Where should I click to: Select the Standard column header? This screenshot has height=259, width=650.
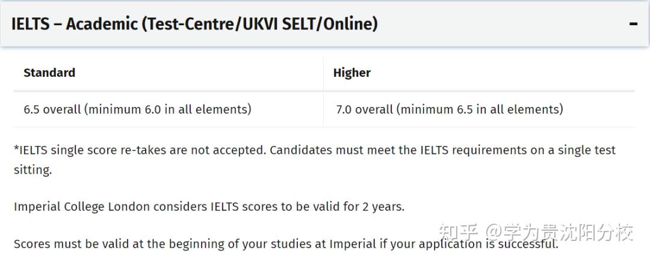[x=49, y=73]
